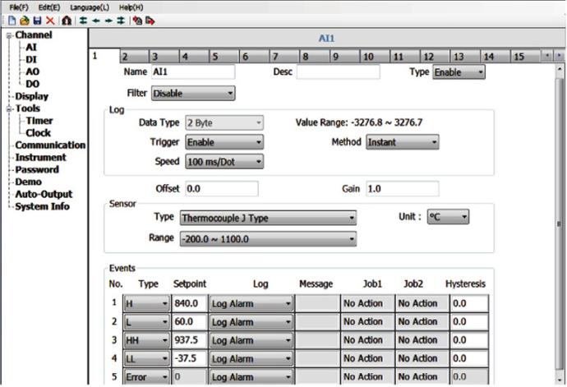Select AO in the Channel tree
Screen dimensions: 567x387
[33, 72]
